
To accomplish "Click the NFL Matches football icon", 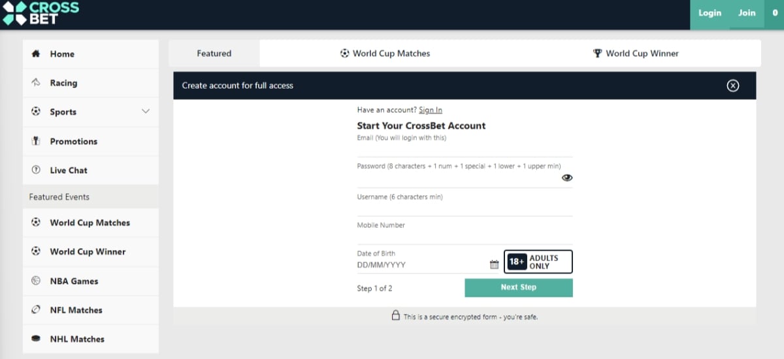I will pos(36,309).
